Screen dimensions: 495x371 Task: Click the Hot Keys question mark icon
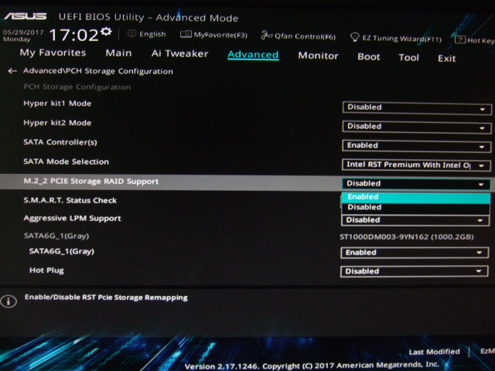tap(460, 39)
